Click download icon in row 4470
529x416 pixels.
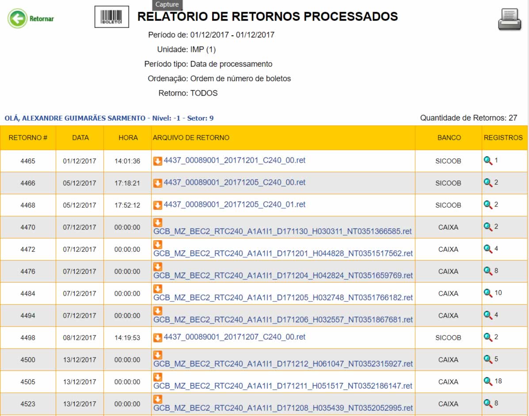pyautogui.click(x=158, y=223)
